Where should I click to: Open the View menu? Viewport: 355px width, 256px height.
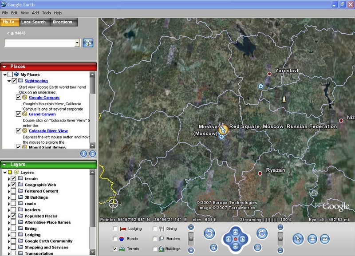click(x=25, y=13)
